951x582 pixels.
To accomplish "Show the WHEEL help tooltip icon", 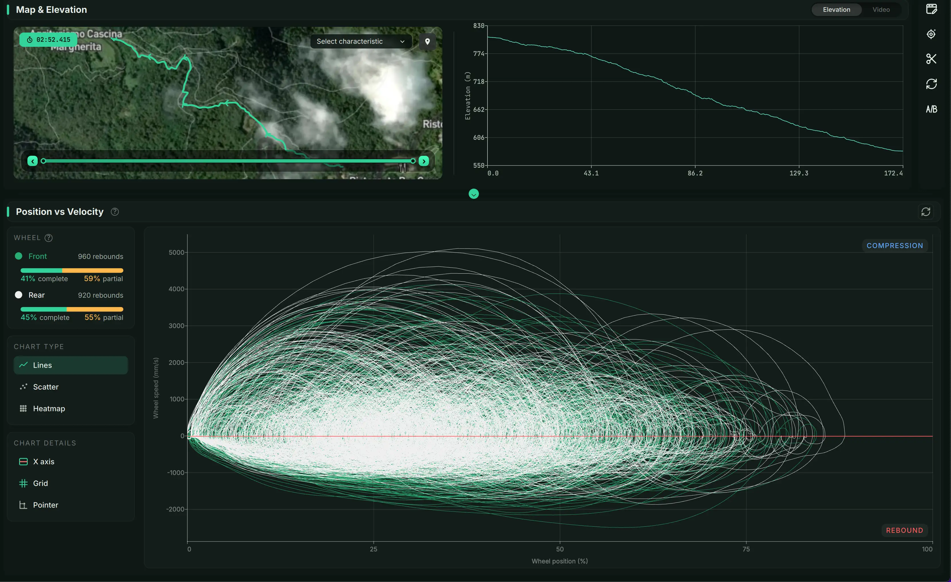I will [49, 238].
